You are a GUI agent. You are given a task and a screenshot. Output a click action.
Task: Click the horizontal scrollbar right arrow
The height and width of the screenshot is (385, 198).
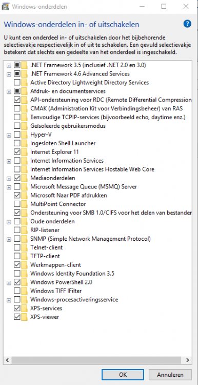coord(188,360)
